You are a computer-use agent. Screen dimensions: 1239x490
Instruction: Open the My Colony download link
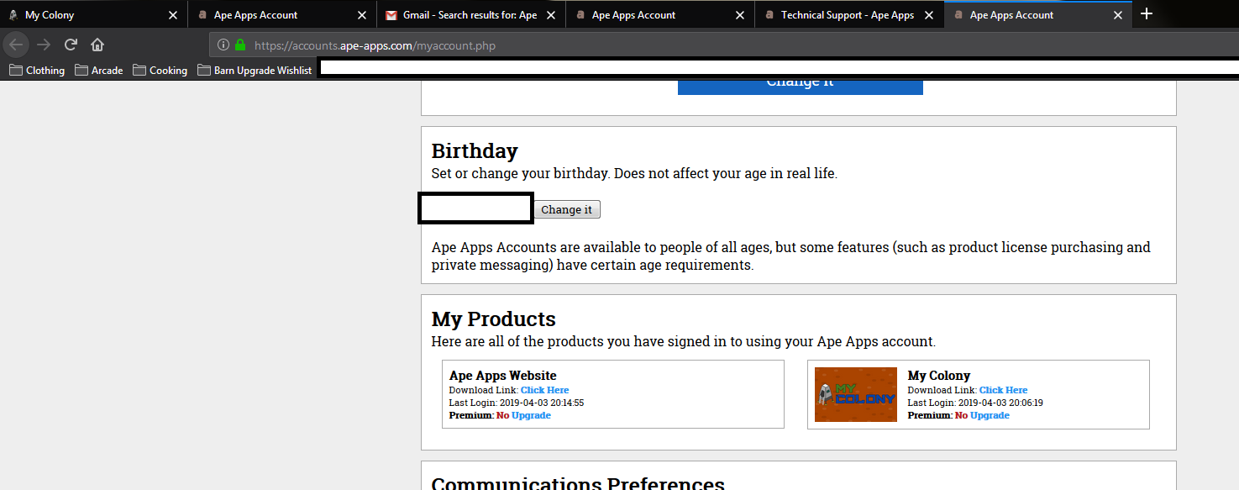click(x=1003, y=390)
